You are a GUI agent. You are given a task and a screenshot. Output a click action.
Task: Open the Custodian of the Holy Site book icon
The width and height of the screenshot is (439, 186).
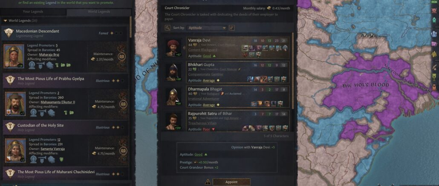[x=122, y=151]
